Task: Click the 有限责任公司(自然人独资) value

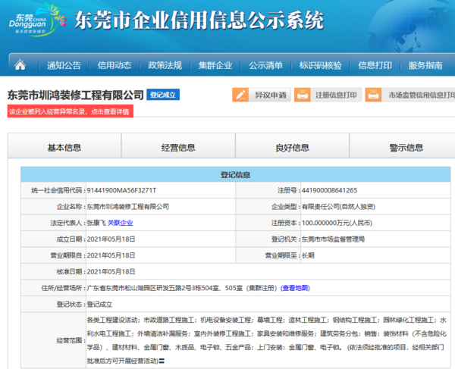Action: pos(338,207)
